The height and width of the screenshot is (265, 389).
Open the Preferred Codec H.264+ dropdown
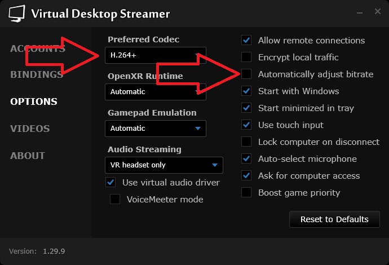(156, 55)
